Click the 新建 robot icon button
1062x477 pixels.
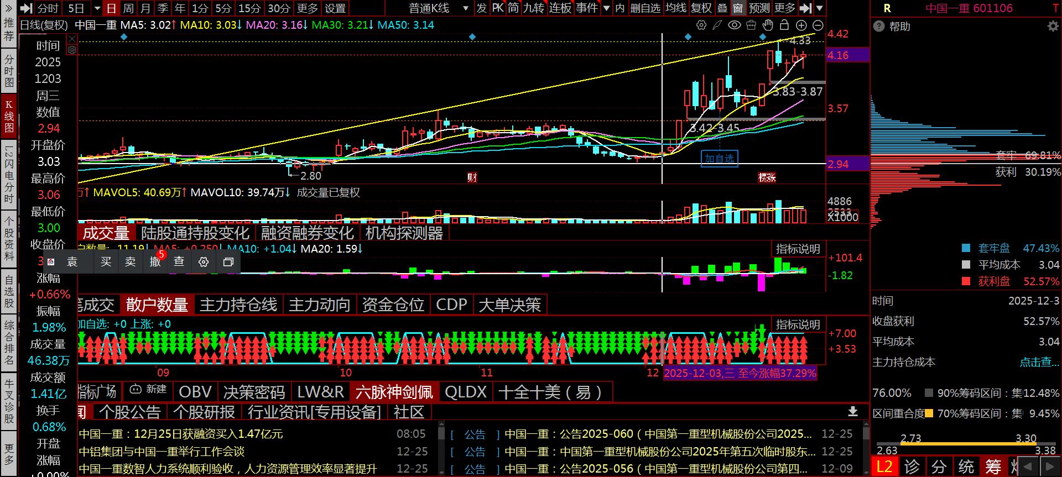(148, 390)
